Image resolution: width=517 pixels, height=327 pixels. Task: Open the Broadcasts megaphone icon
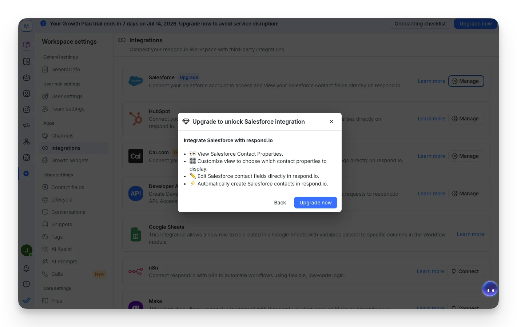coord(27,125)
